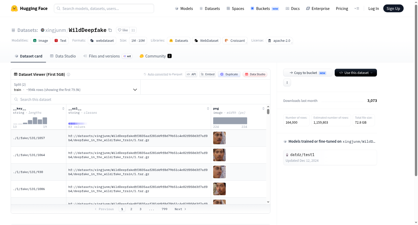Jump to page 799
Screen dimensions: 418x225
pyautogui.click(x=165, y=209)
